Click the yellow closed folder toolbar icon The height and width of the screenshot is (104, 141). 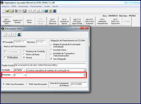pos(12,11)
